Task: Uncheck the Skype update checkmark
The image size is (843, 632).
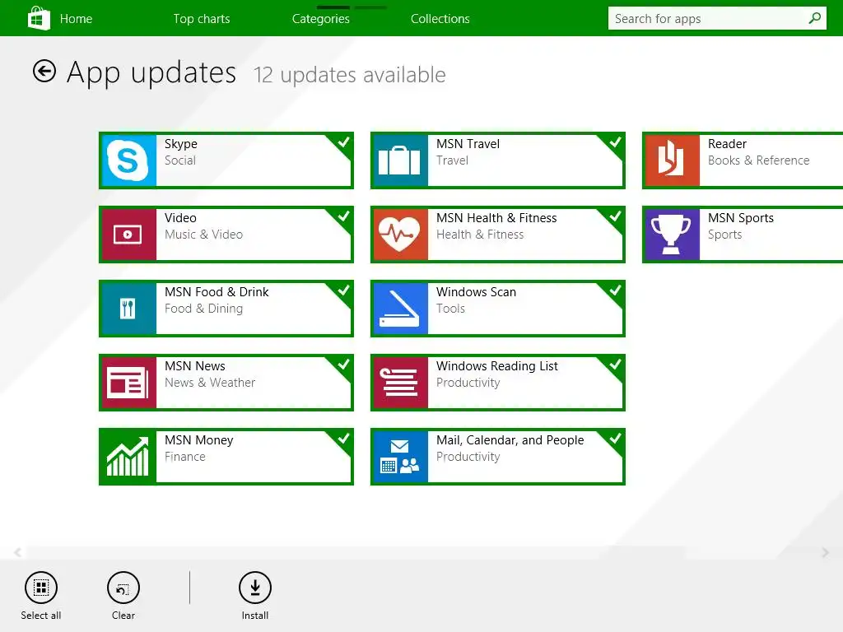Action: point(343,142)
